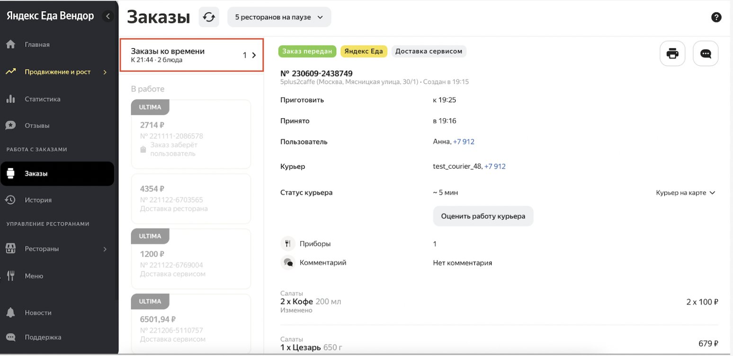Collapse the sidebar with the arrow icon

point(108,17)
